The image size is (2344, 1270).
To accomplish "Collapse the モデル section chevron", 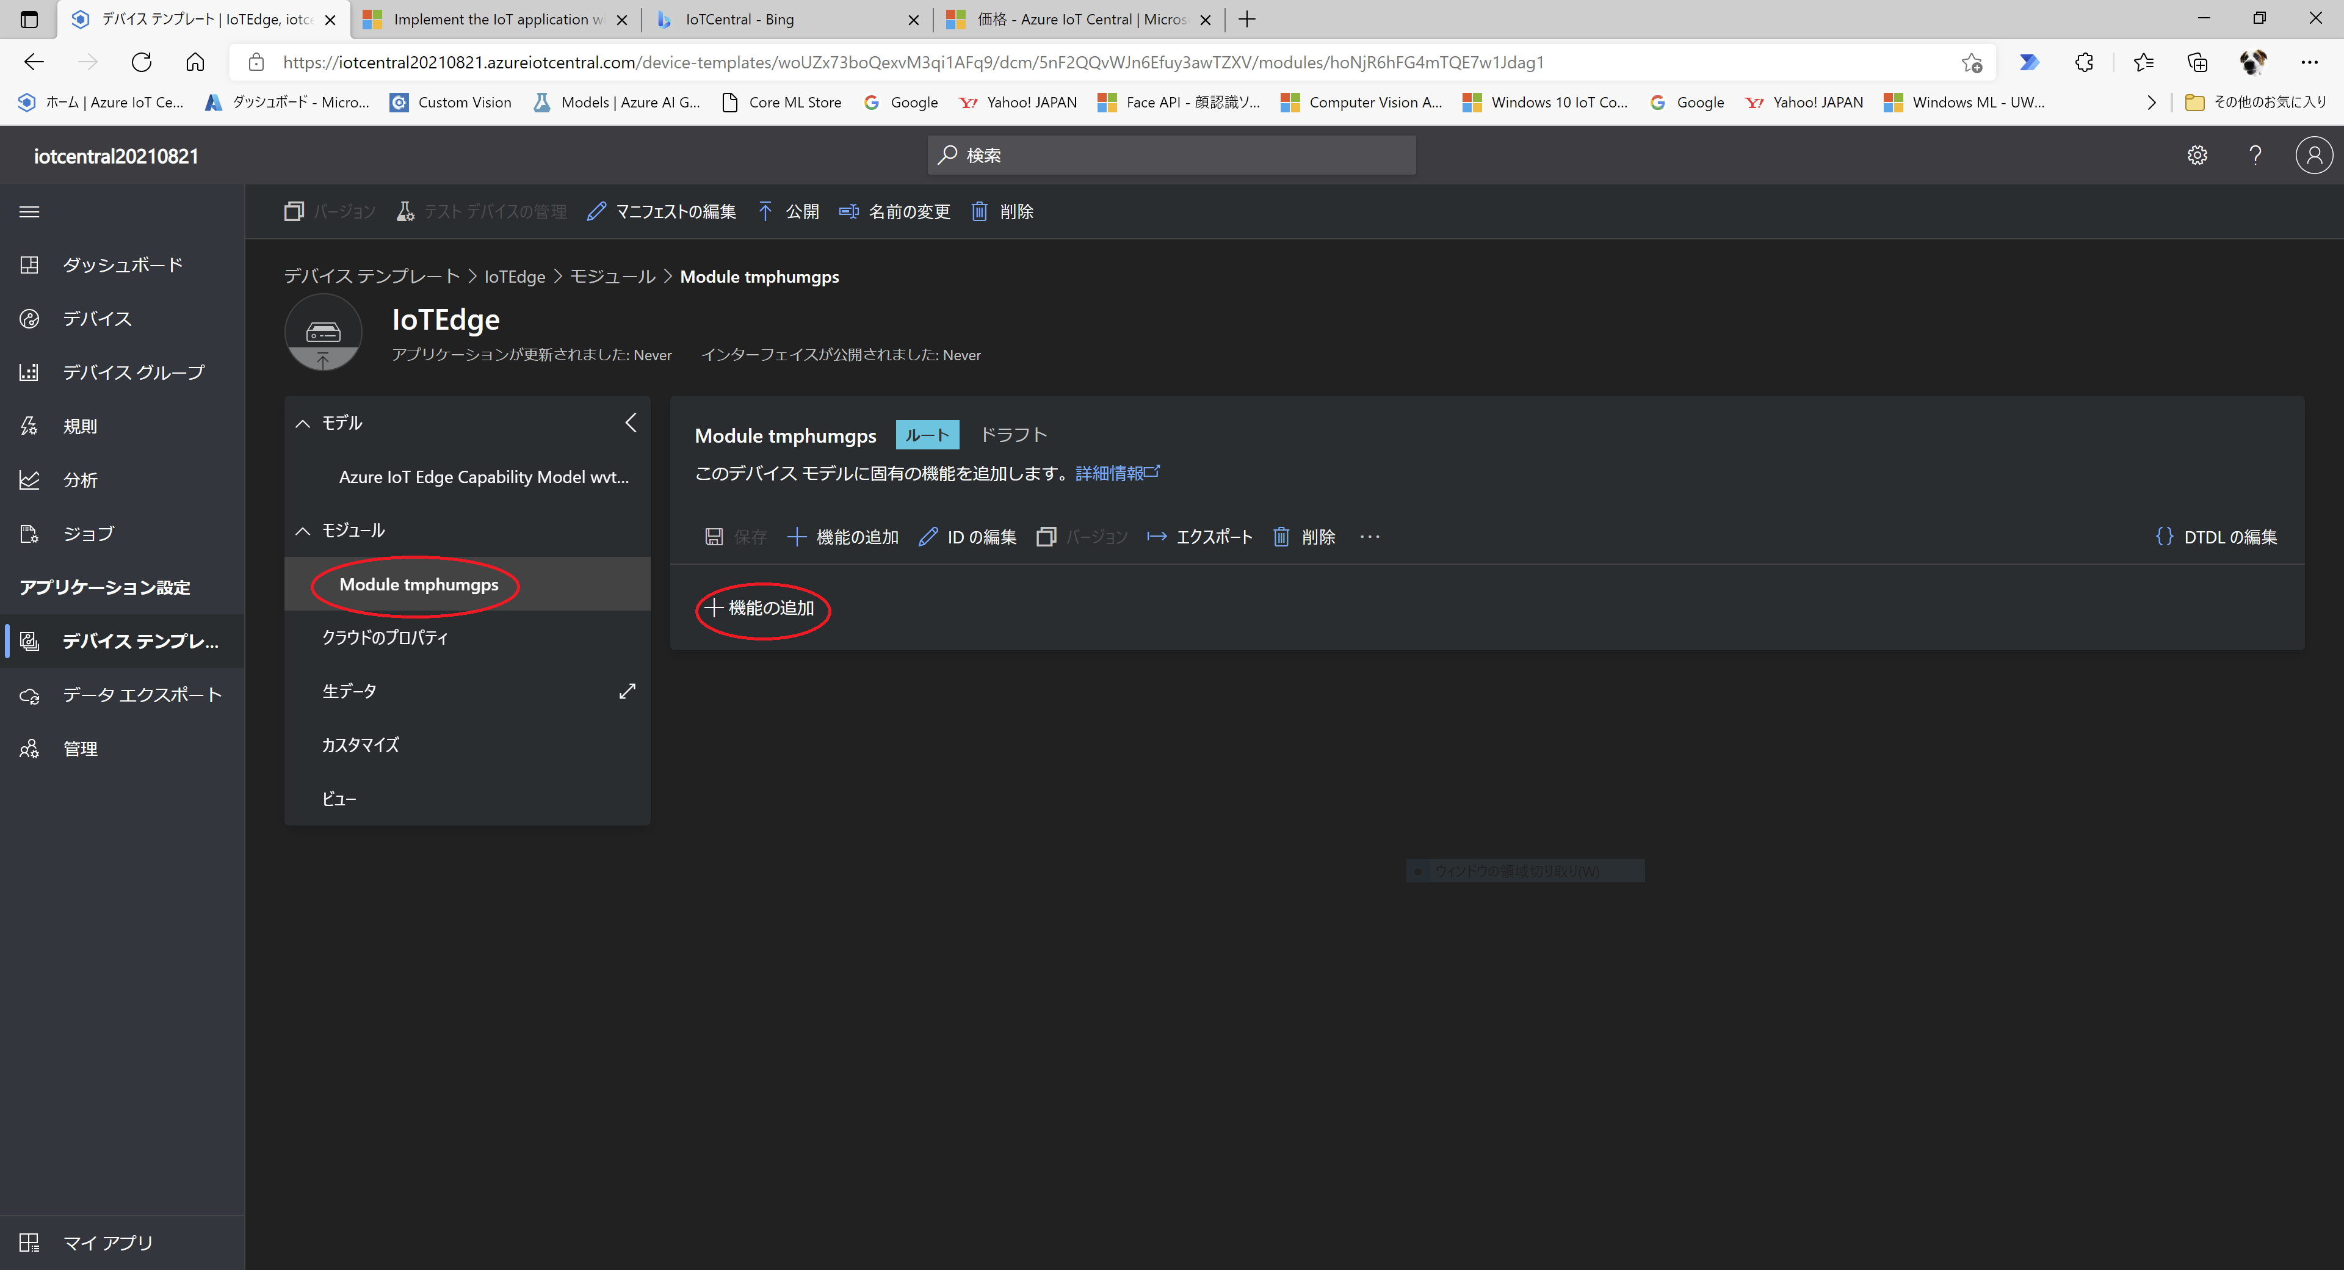I will pos(303,423).
